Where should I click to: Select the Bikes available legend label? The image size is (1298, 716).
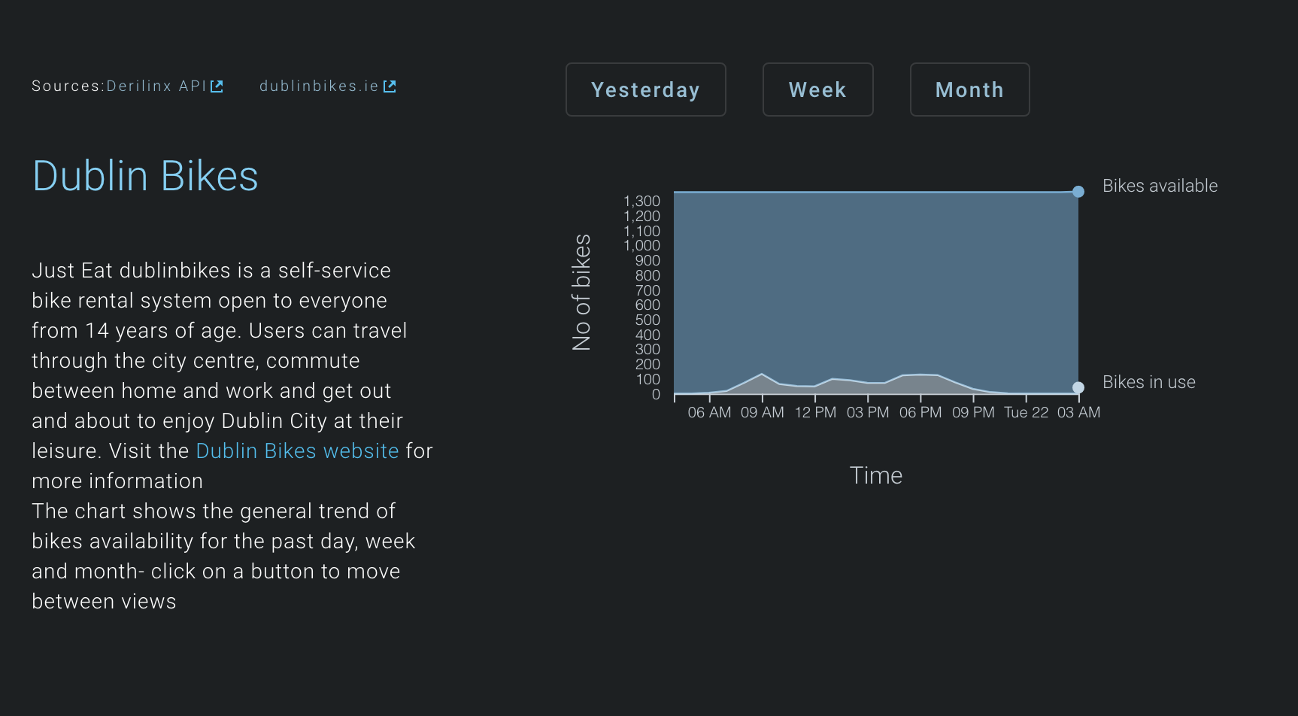(1160, 186)
